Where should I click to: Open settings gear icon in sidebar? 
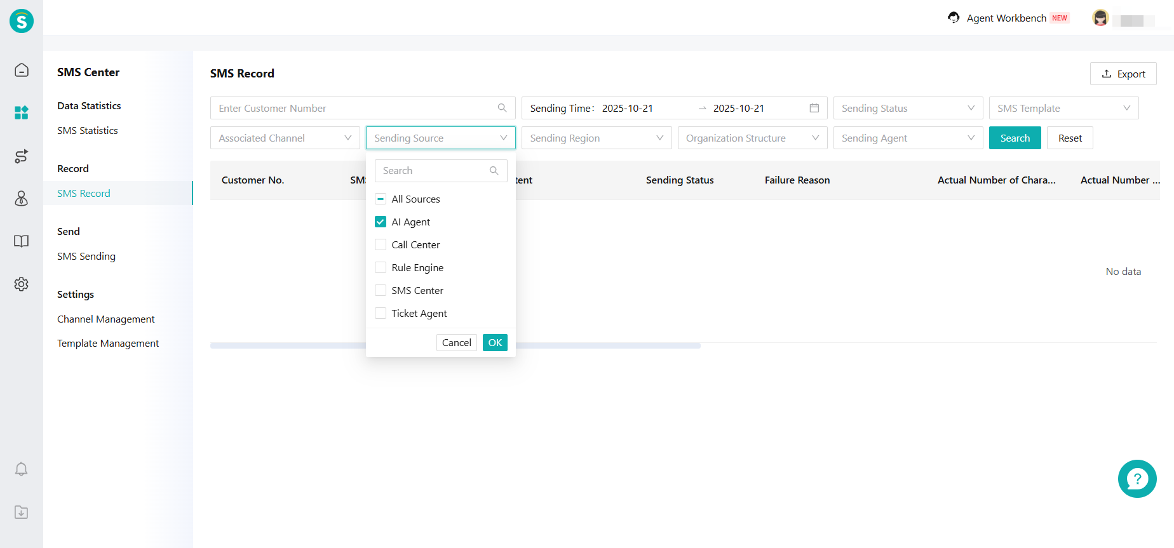22,284
